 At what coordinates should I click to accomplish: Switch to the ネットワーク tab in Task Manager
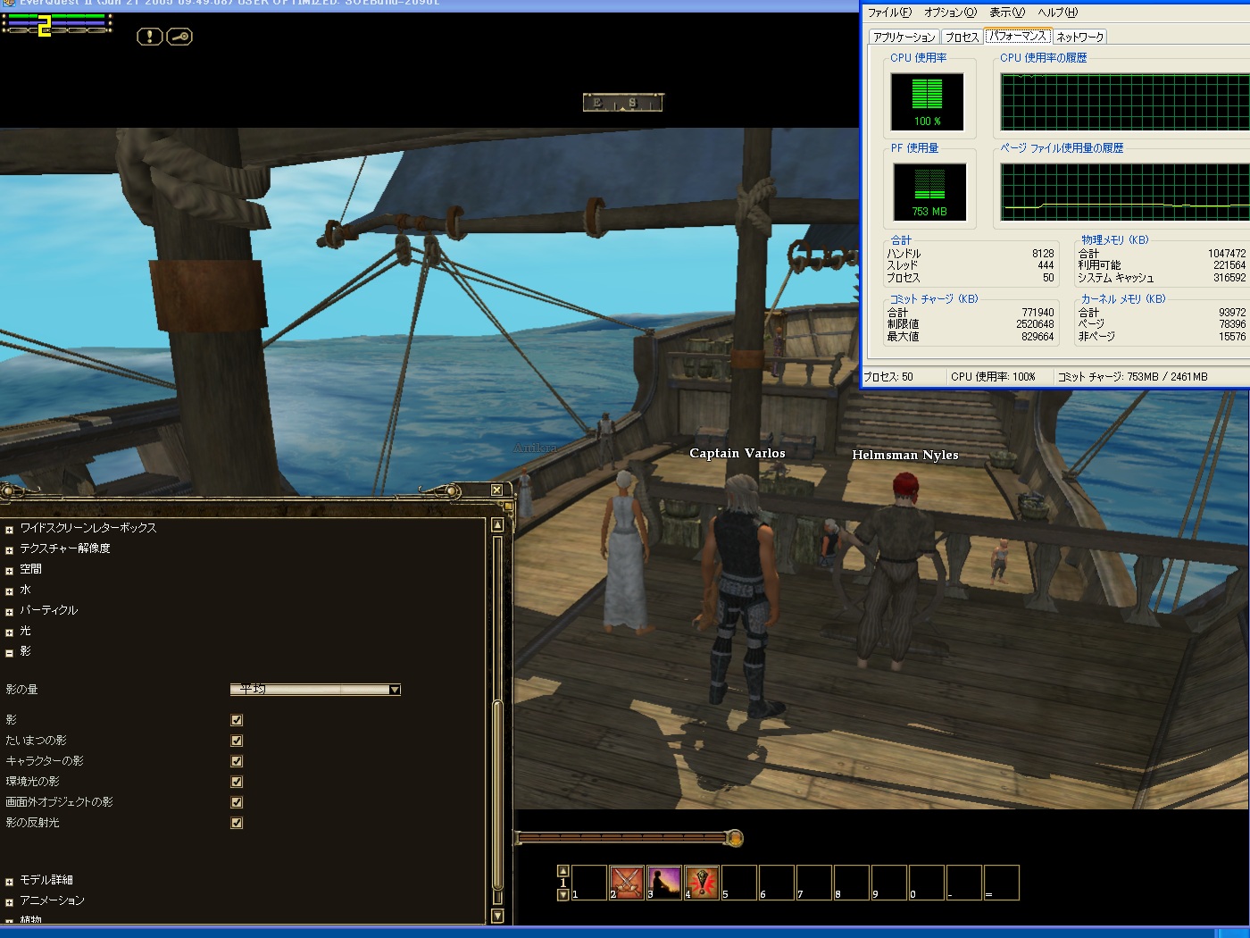(x=1080, y=37)
